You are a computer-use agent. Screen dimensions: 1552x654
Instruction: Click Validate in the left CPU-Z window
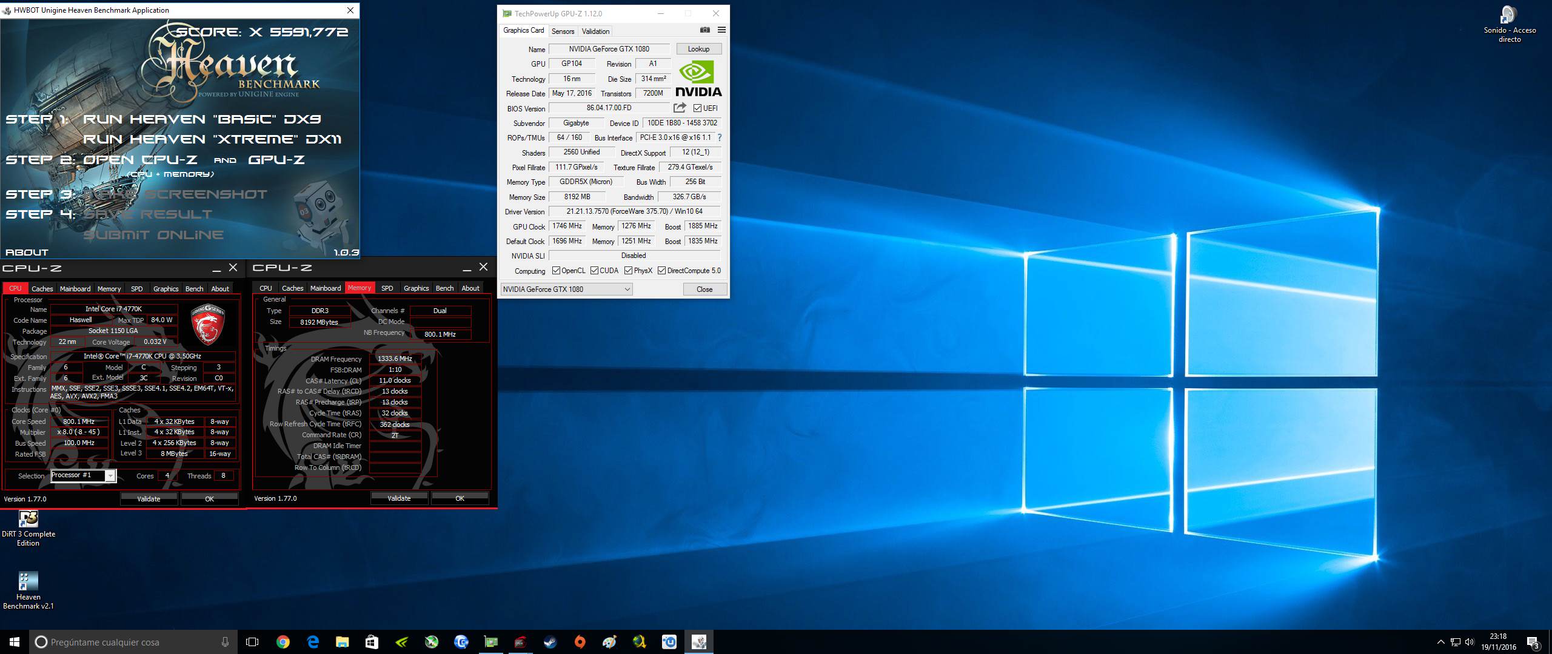pos(149,499)
